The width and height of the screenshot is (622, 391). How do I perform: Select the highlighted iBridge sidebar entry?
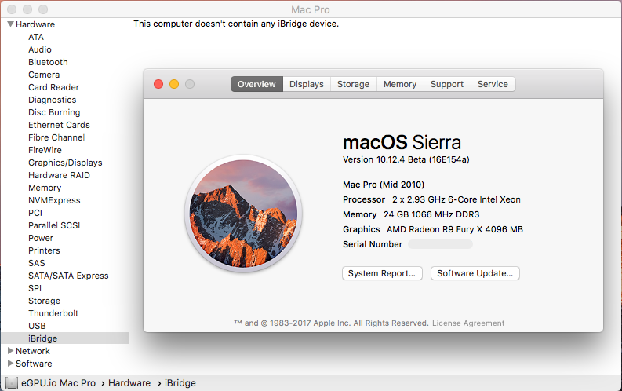coord(65,338)
